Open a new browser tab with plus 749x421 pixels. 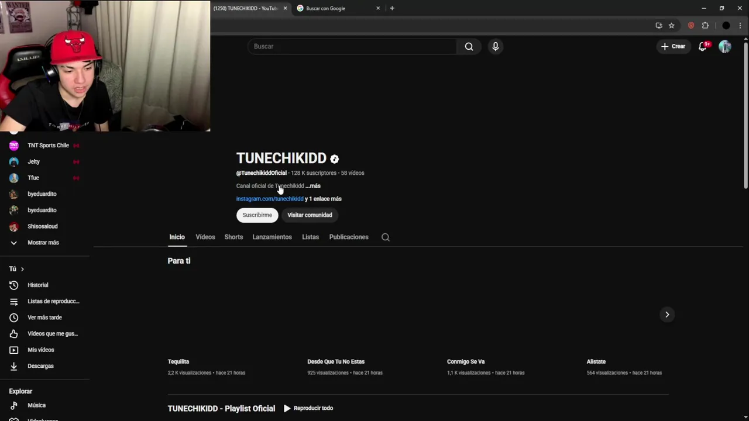tap(392, 8)
